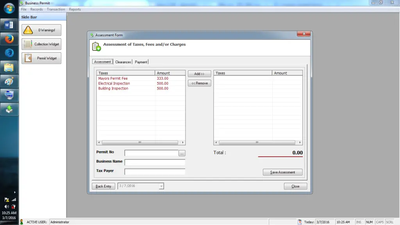Image resolution: width=400 pixels, height=225 pixels.
Task: Select Building Inspection row
Action: (x=141, y=88)
